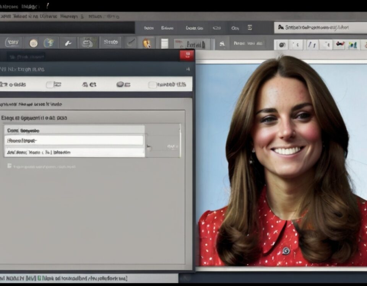Click the dark circle icon above the photo
The width and height of the screenshot is (367, 286).
coord(281,45)
